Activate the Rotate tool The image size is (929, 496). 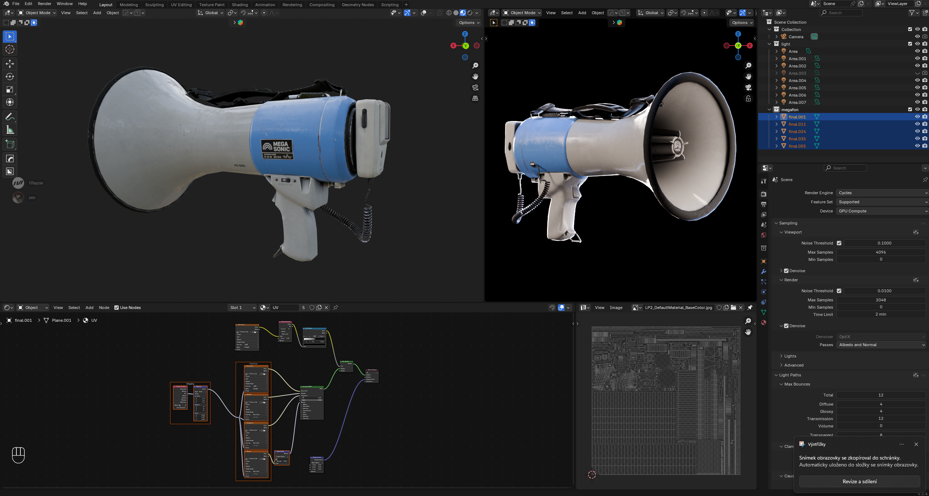(10, 77)
